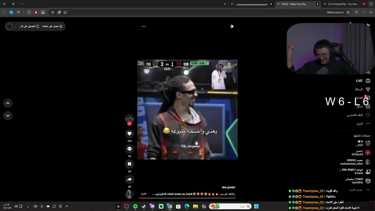The image size is (375, 211).
Task: Open Upload (تحميل) in sidebar
Action: [363, 106]
